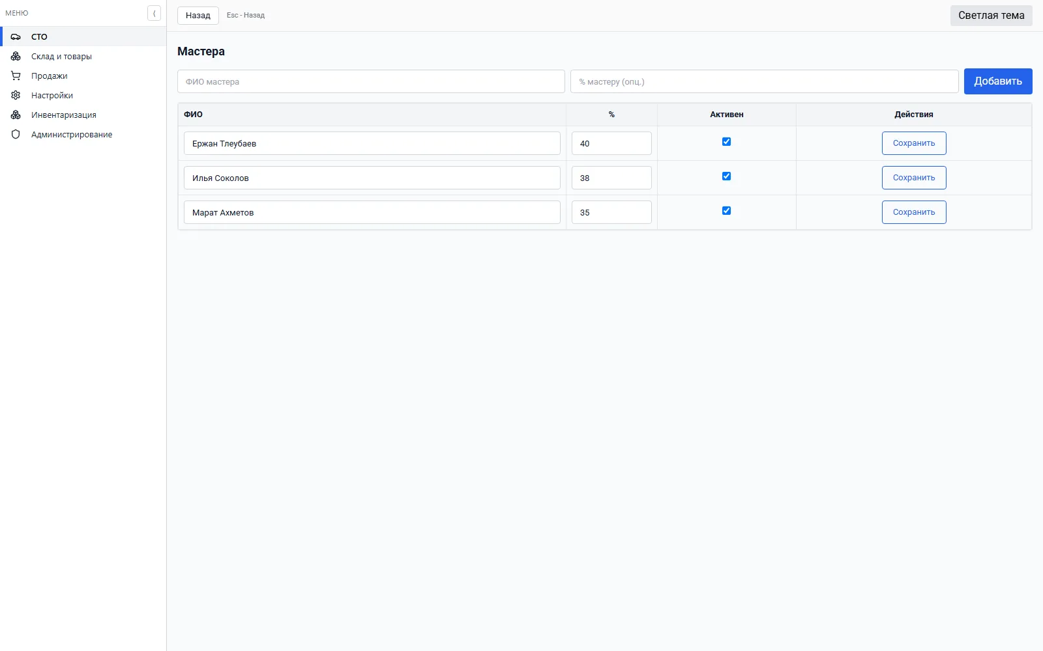Click the percent field showing 35
The width and height of the screenshot is (1043, 651).
click(611, 212)
